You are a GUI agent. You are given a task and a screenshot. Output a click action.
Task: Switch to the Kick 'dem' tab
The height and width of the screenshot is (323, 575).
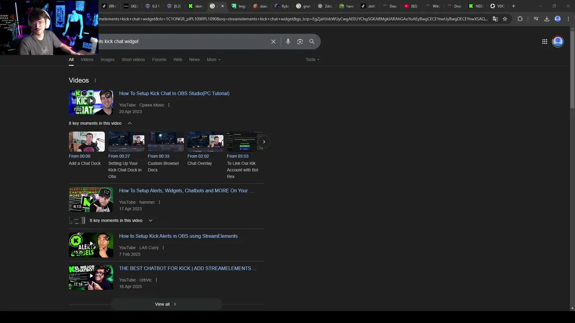(196, 6)
